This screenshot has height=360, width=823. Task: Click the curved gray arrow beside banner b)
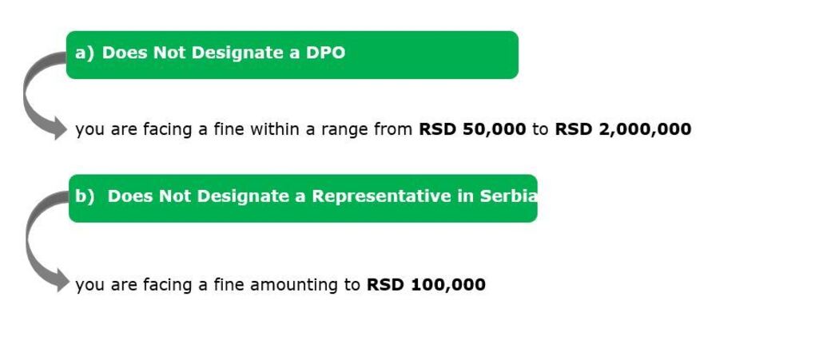45,241
